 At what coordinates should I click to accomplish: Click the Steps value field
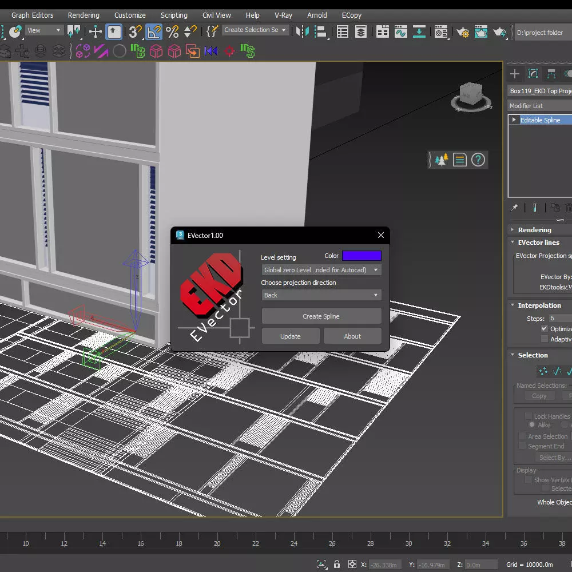click(x=561, y=319)
